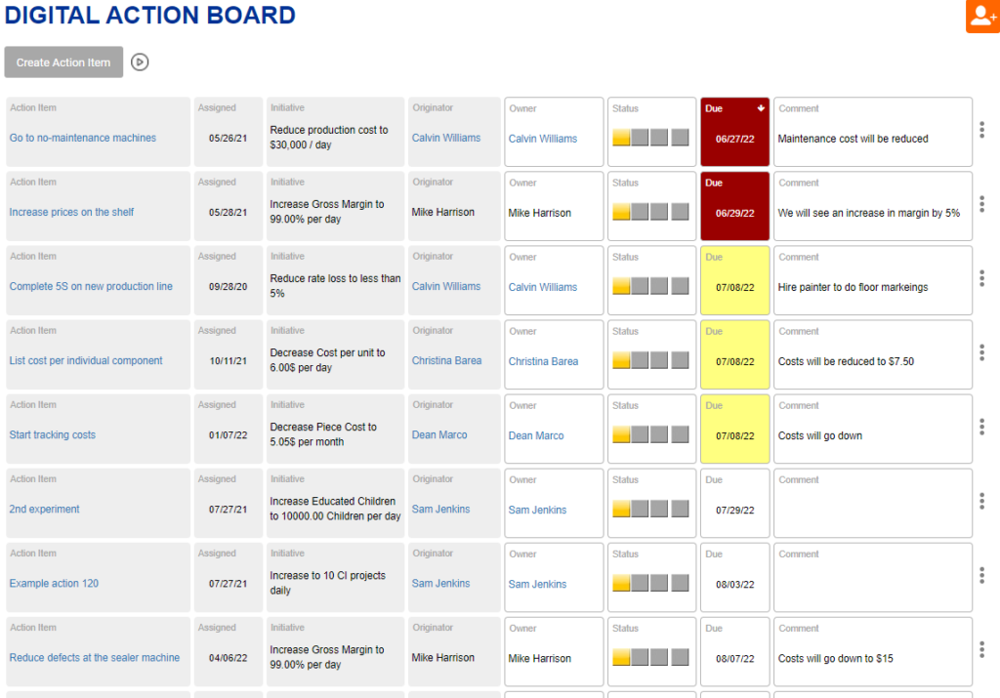Image resolution: width=1000 pixels, height=698 pixels.
Task: Open the yellow 07/08/22 due date for Complete 5S
Action: [734, 287]
